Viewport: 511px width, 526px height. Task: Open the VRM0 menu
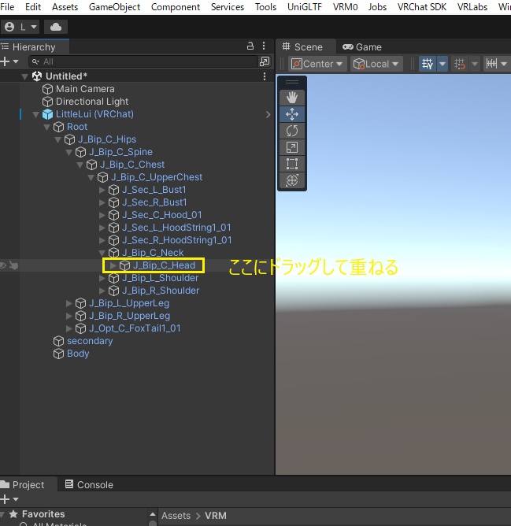click(345, 7)
